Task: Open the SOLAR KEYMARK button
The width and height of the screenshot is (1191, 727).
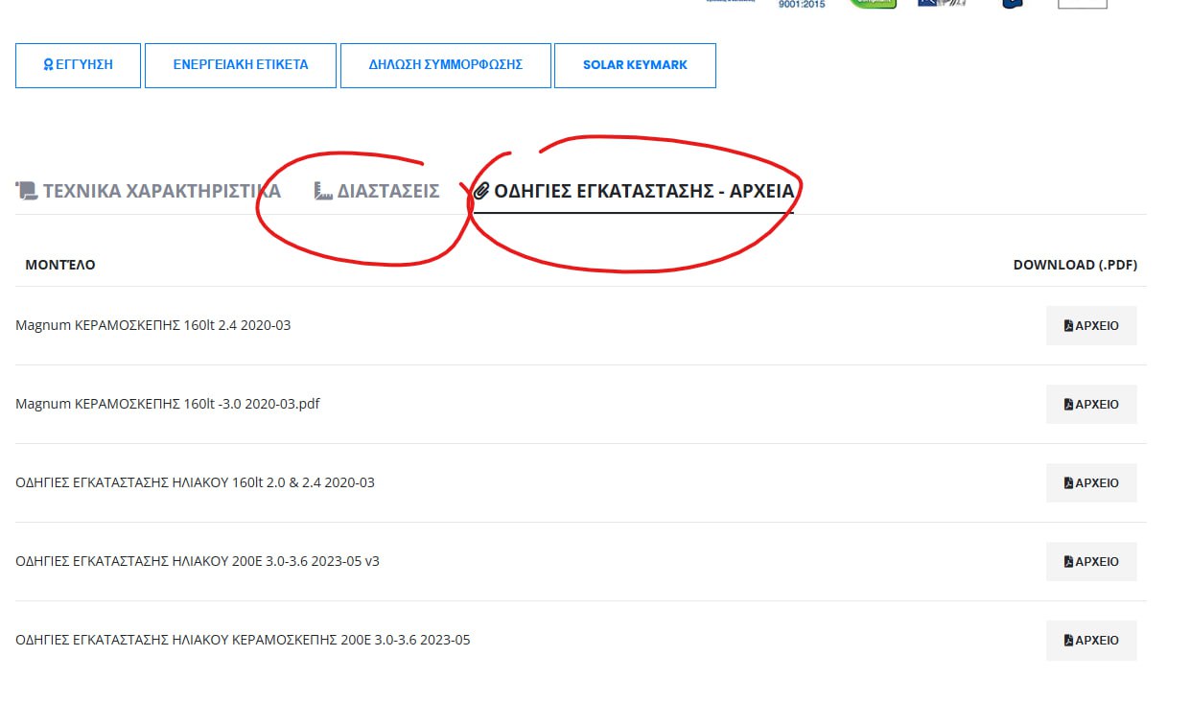Action: (x=635, y=65)
